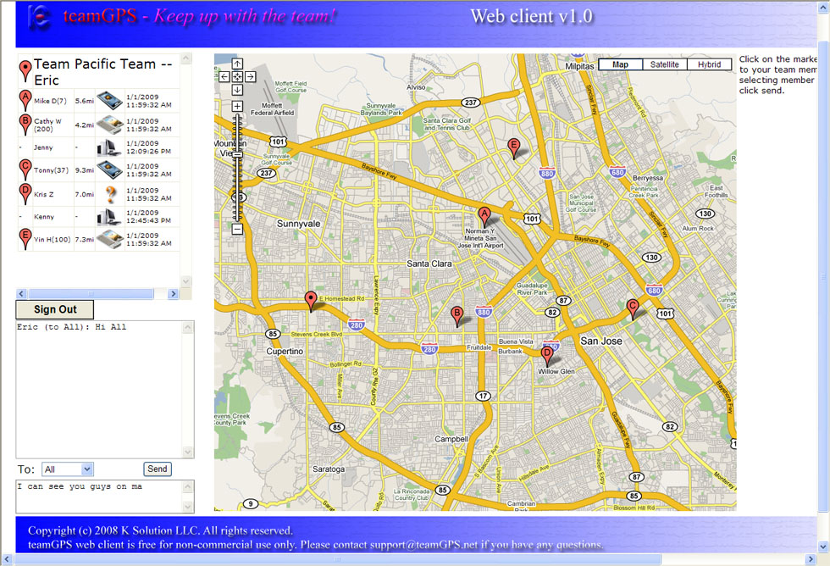Select marker A on map near airport
Viewport: 830px width, 566px height.
[x=484, y=217]
